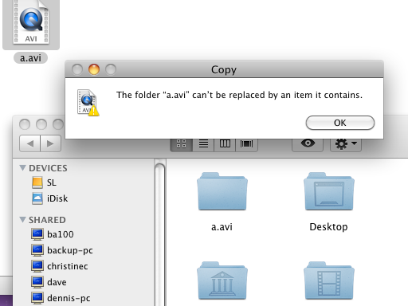Collapse the DEVICES sidebar section
Screen dimensions: 408x306
[x=22, y=168]
